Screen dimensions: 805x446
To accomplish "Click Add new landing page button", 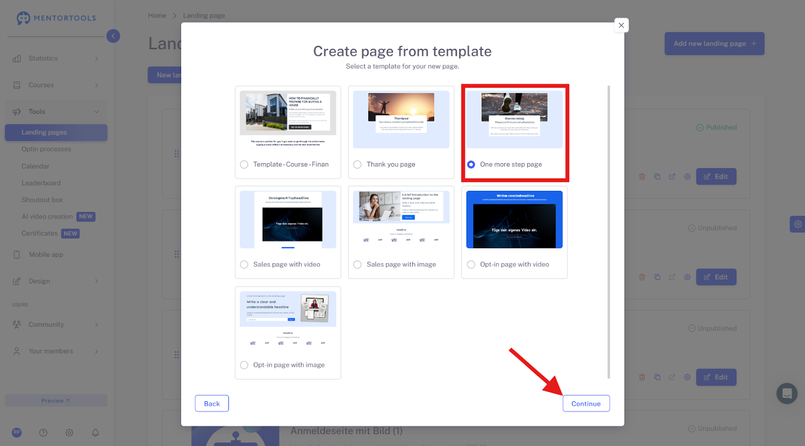I will pyautogui.click(x=714, y=44).
